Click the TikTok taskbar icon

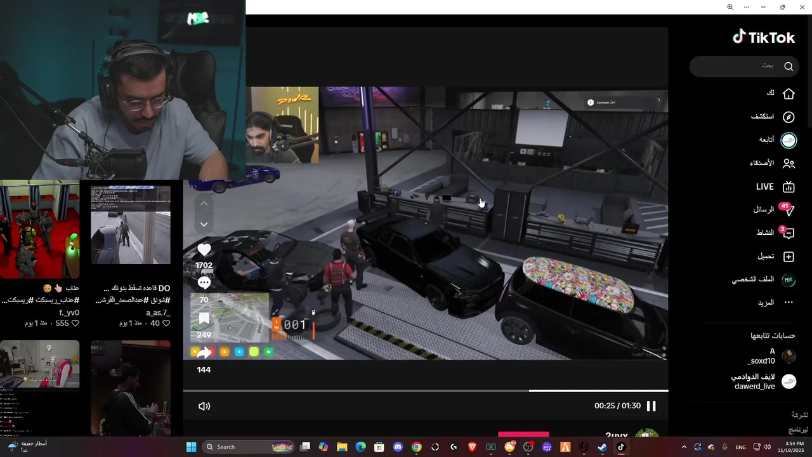click(x=621, y=447)
